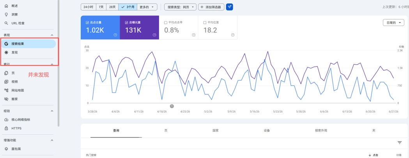Viewport: 409px width, 158px height.
Task: Open URL 检查 link in sidebar
Action: click(18, 23)
